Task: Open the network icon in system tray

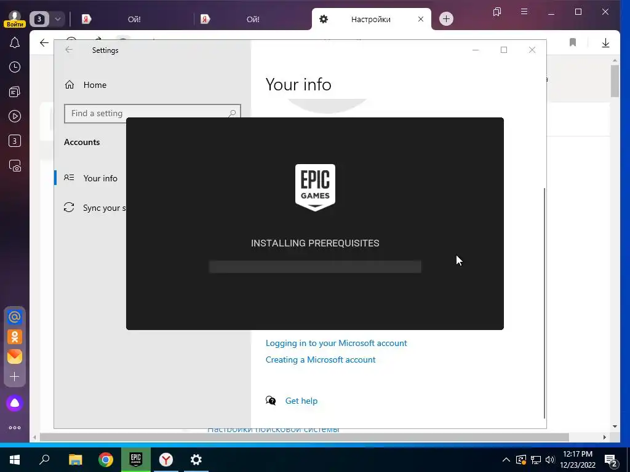Action: click(x=536, y=460)
